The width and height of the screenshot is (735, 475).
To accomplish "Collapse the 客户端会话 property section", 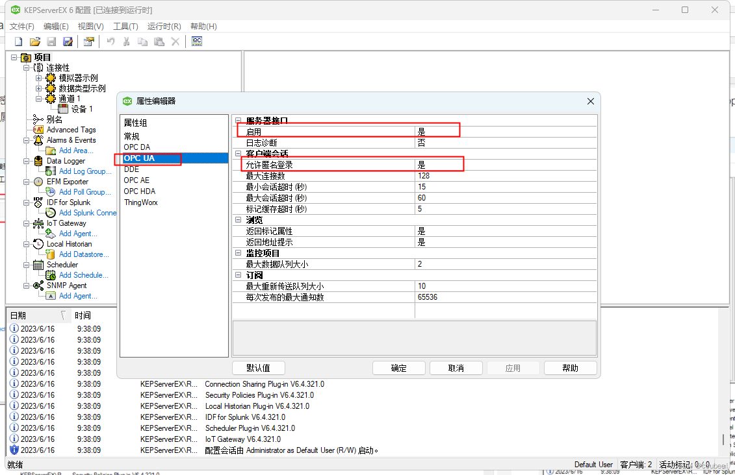I will pos(238,154).
